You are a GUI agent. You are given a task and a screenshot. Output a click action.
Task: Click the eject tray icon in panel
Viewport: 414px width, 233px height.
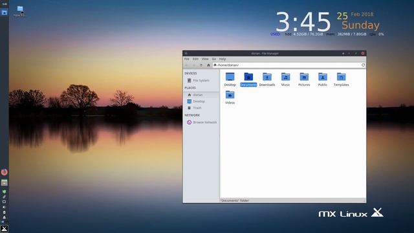tap(4, 217)
